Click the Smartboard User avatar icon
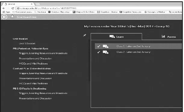The height and width of the screenshot is (112, 184). (x=12, y=17)
